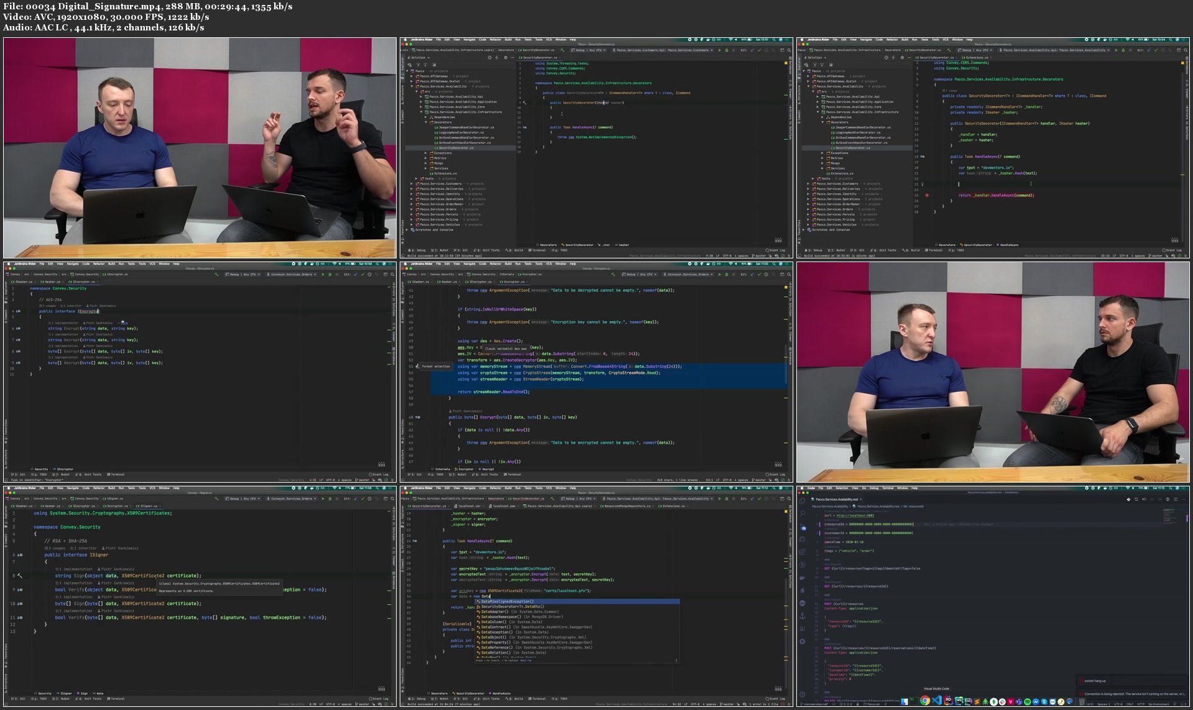Viewport: 1193px width, 710px height.
Task: Open Solution view dropdown in the frame with empty SecurityDecorator constructor
Action: 418,58
